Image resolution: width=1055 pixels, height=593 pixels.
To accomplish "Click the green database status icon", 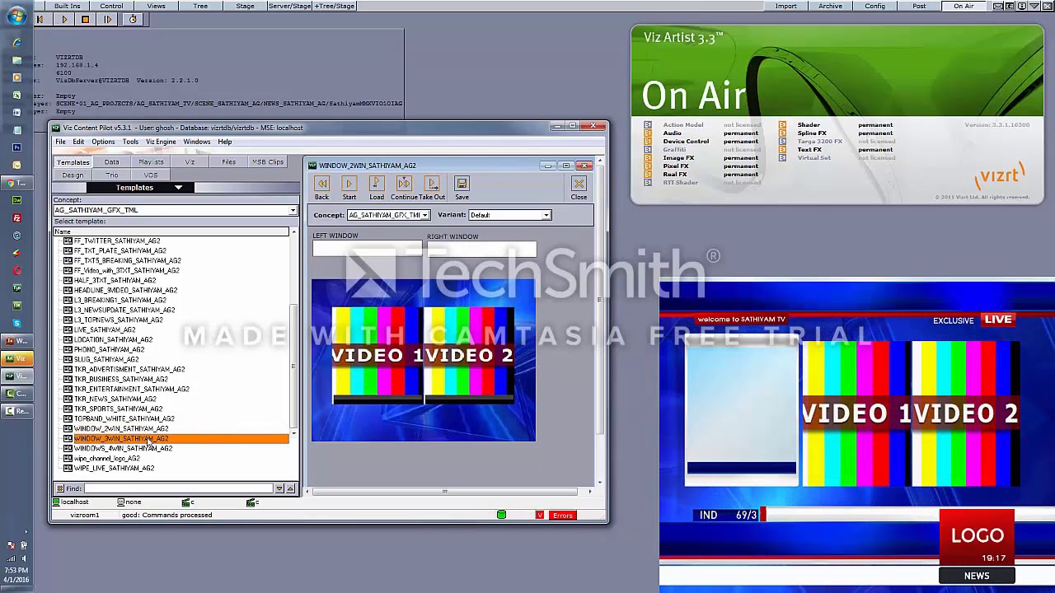I will (x=501, y=515).
